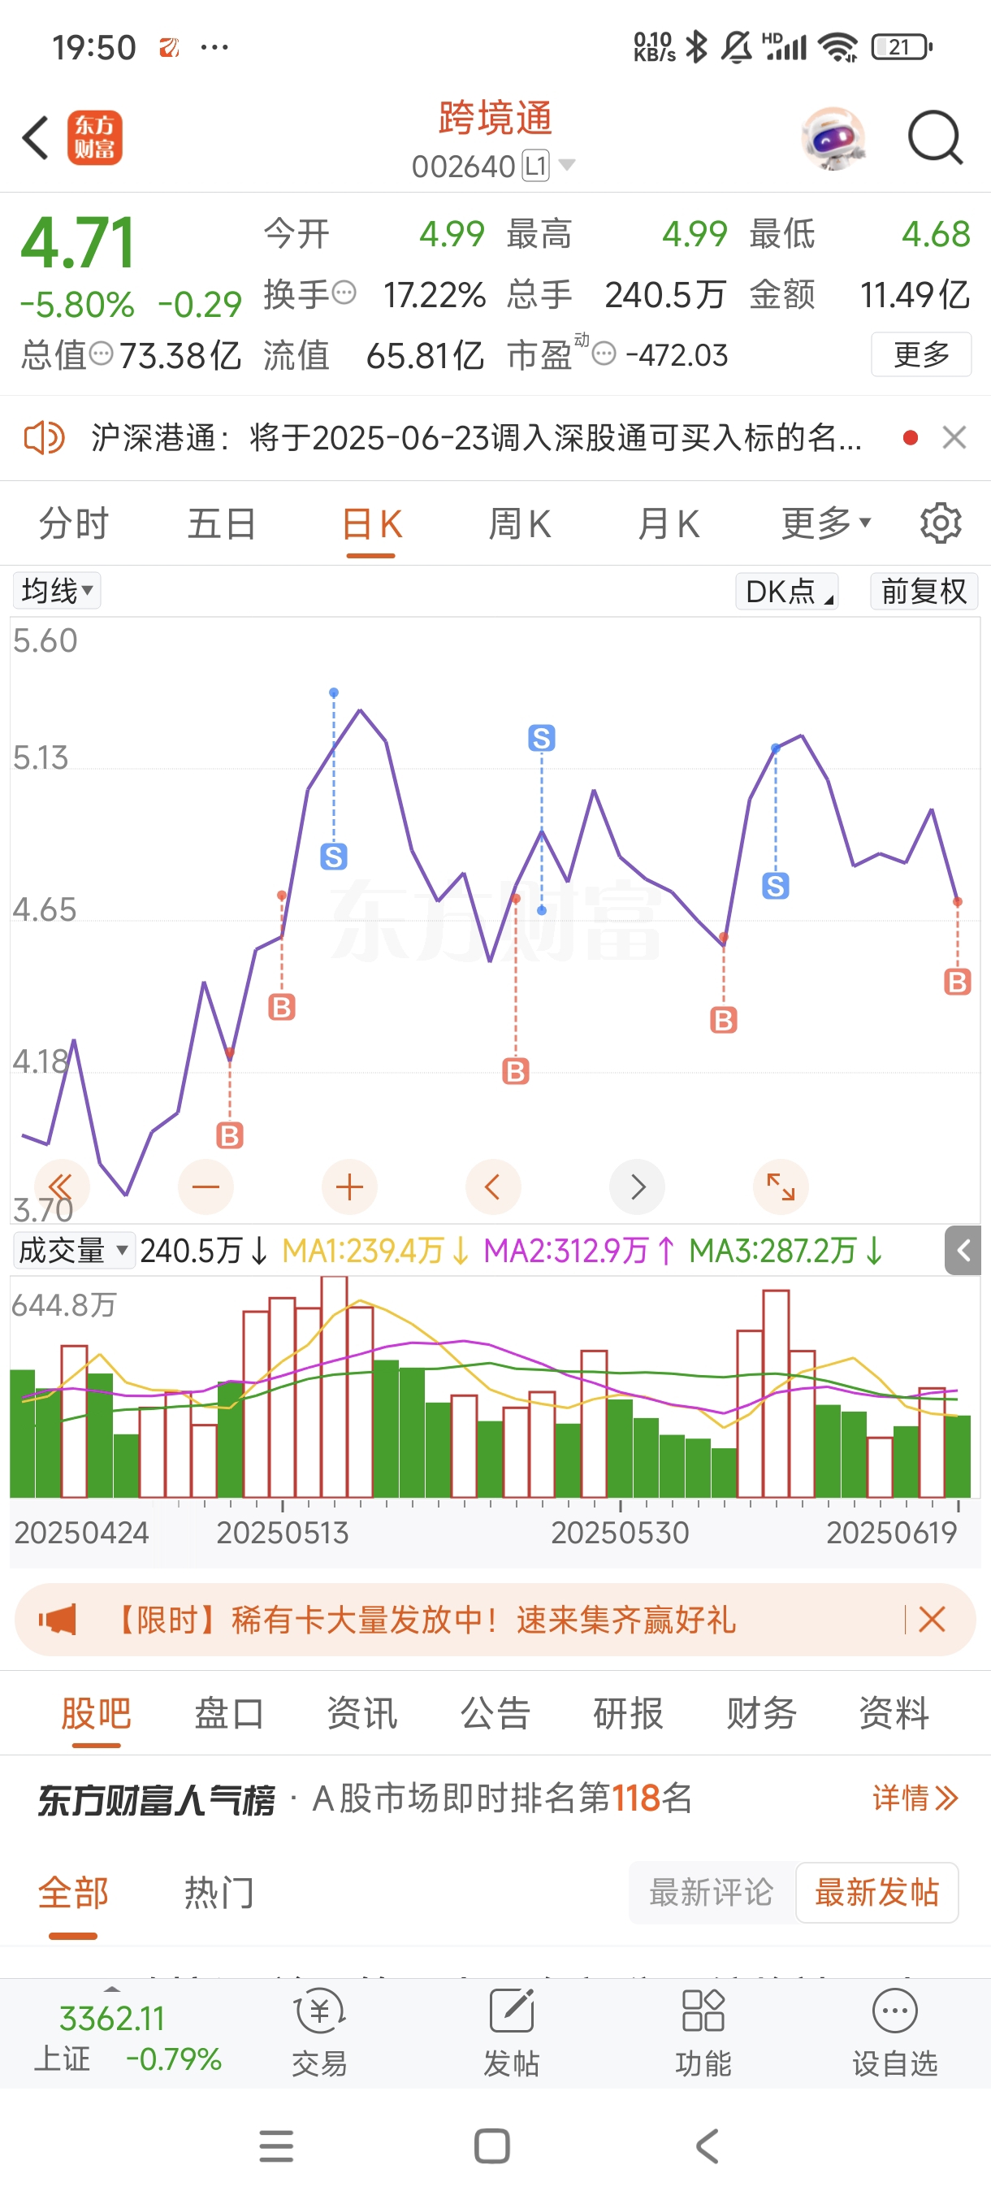This screenshot has width=991, height=2204.
Task: Tap the double-left rewind chart button
Action: click(62, 1187)
